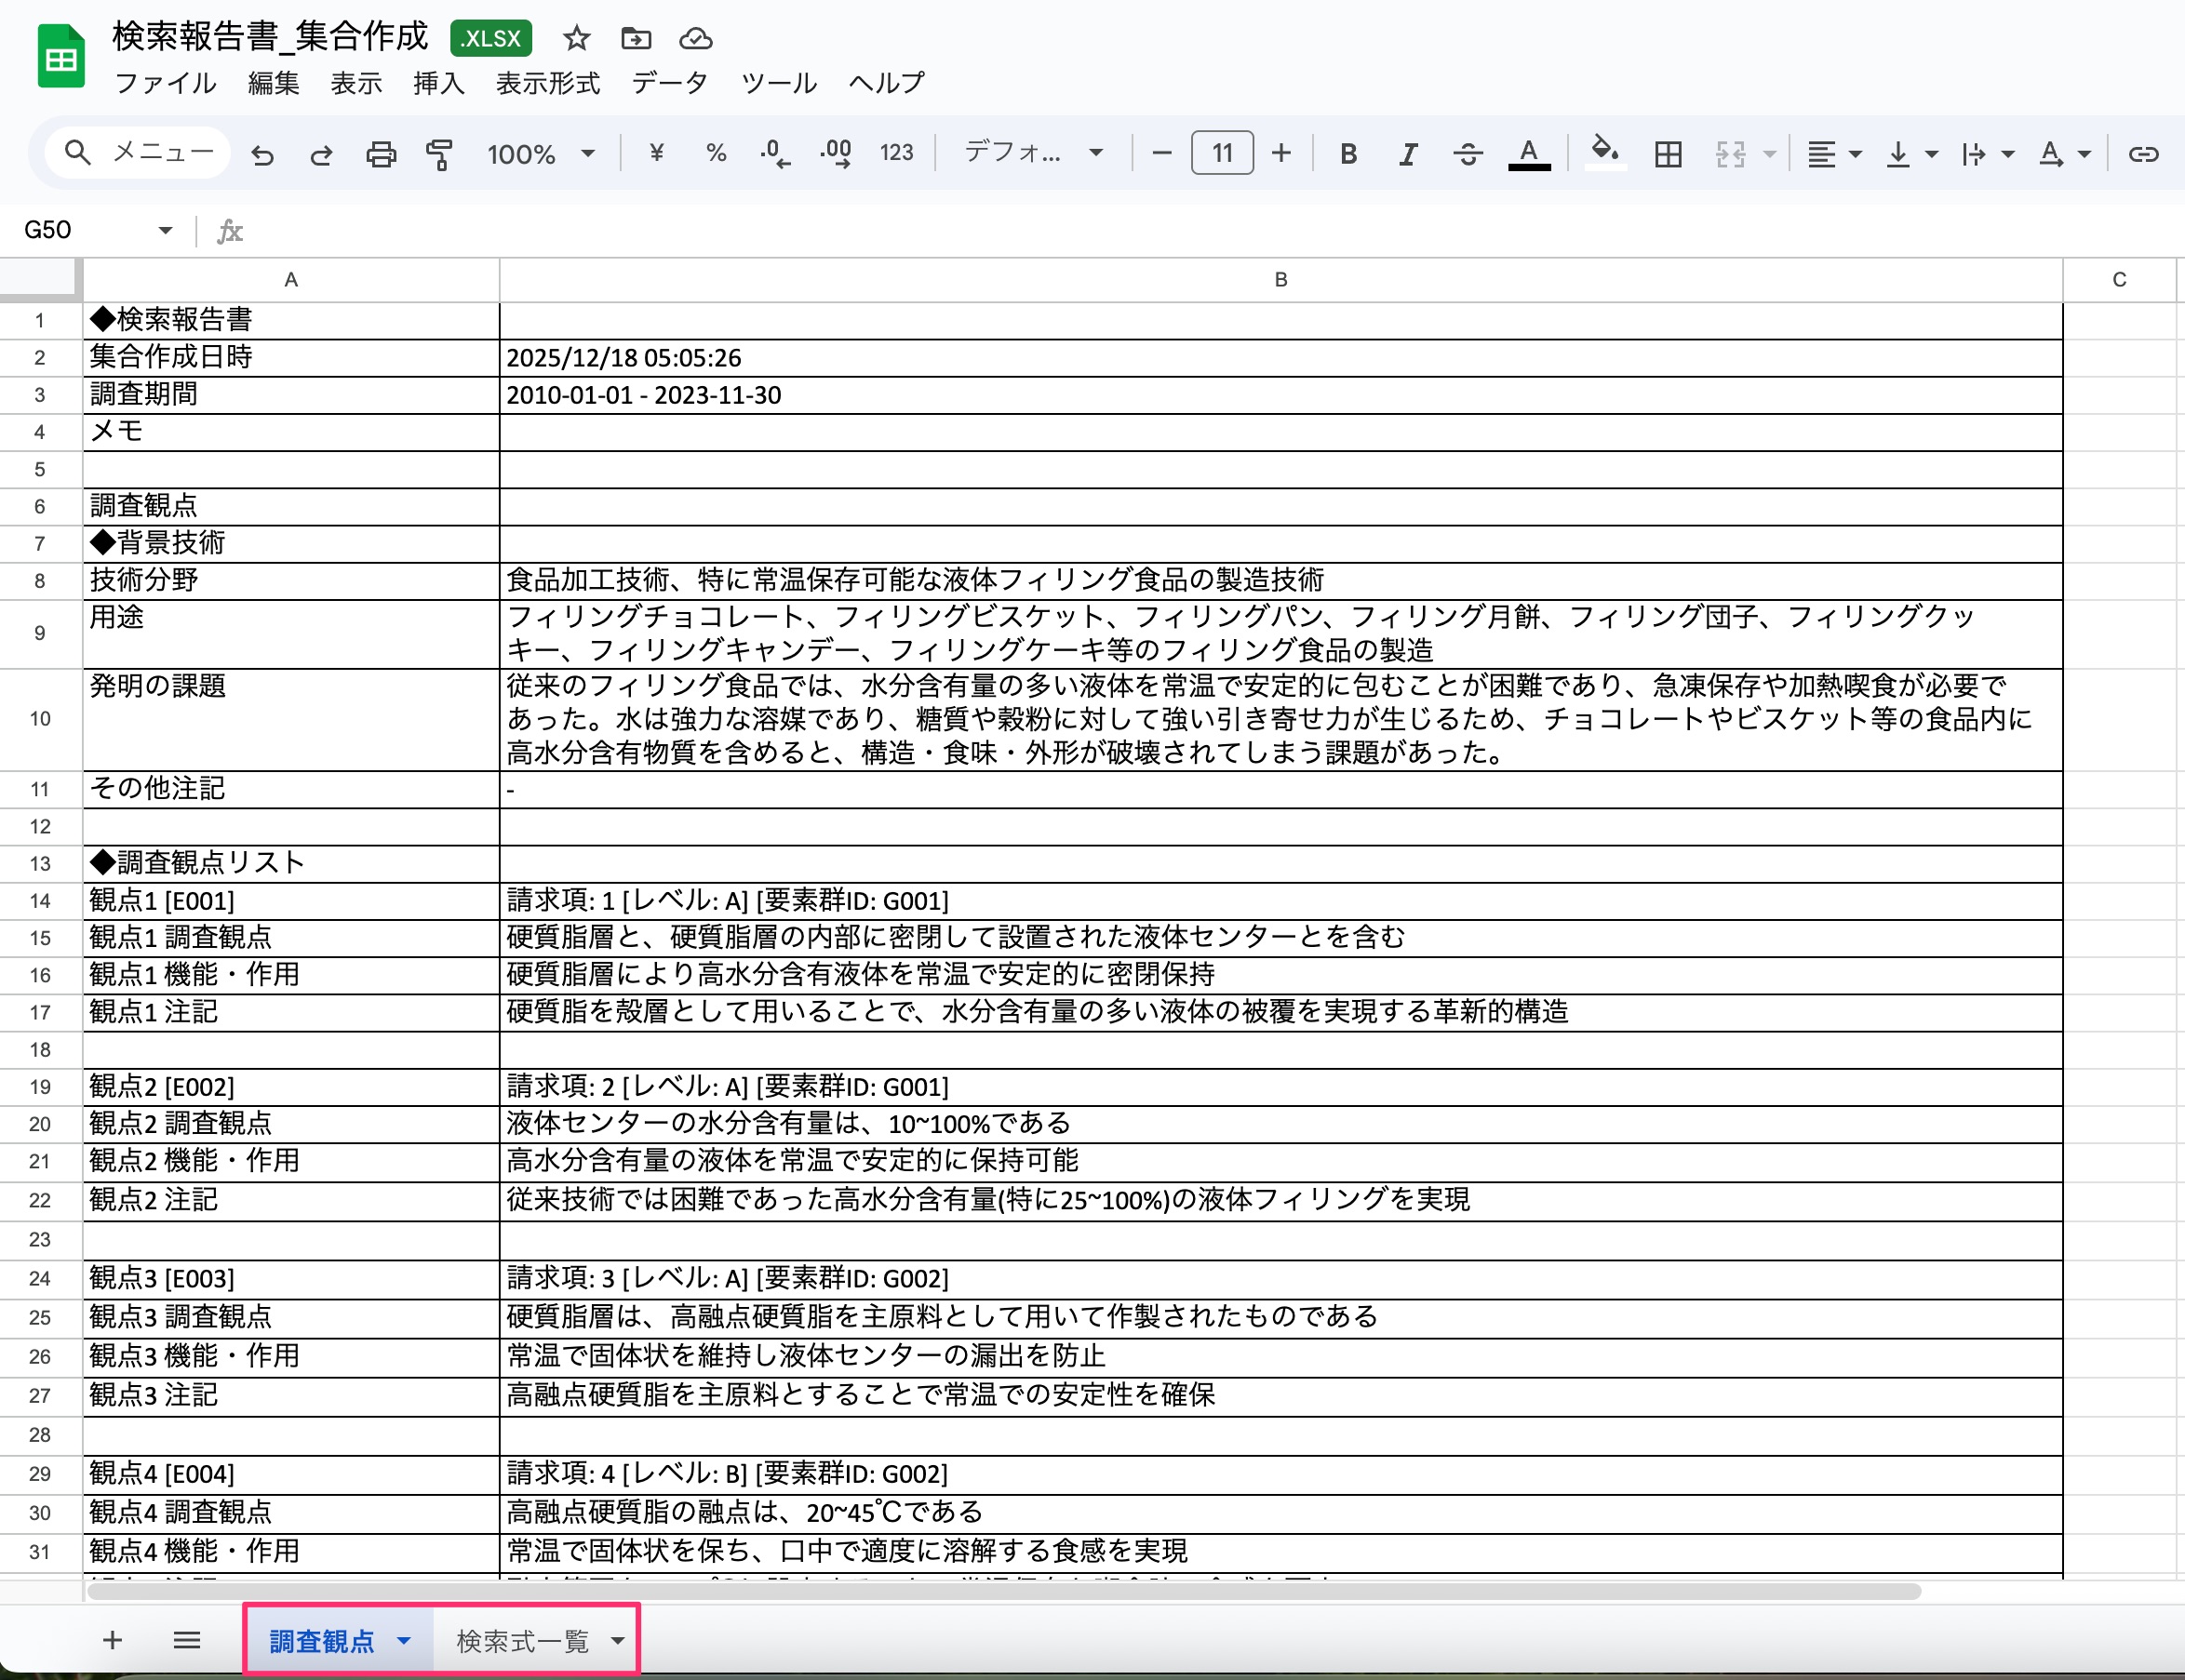
Task: Open the 123 number formats menu
Action: [x=896, y=153]
